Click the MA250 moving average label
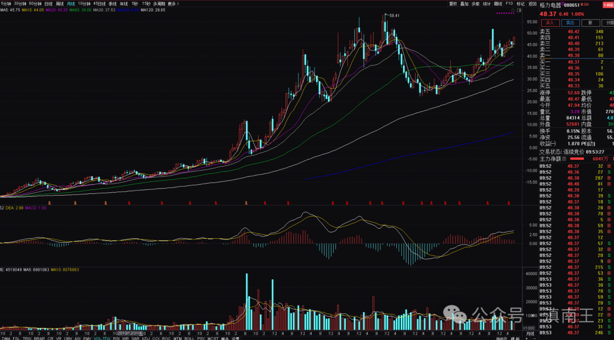This screenshot has height=340, width=614. [x=127, y=10]
